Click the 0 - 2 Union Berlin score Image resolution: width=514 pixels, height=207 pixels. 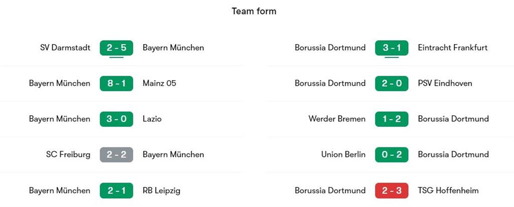click(392, 154)
